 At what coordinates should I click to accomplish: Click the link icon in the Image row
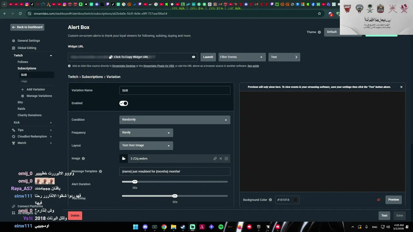tap(215, 159)
